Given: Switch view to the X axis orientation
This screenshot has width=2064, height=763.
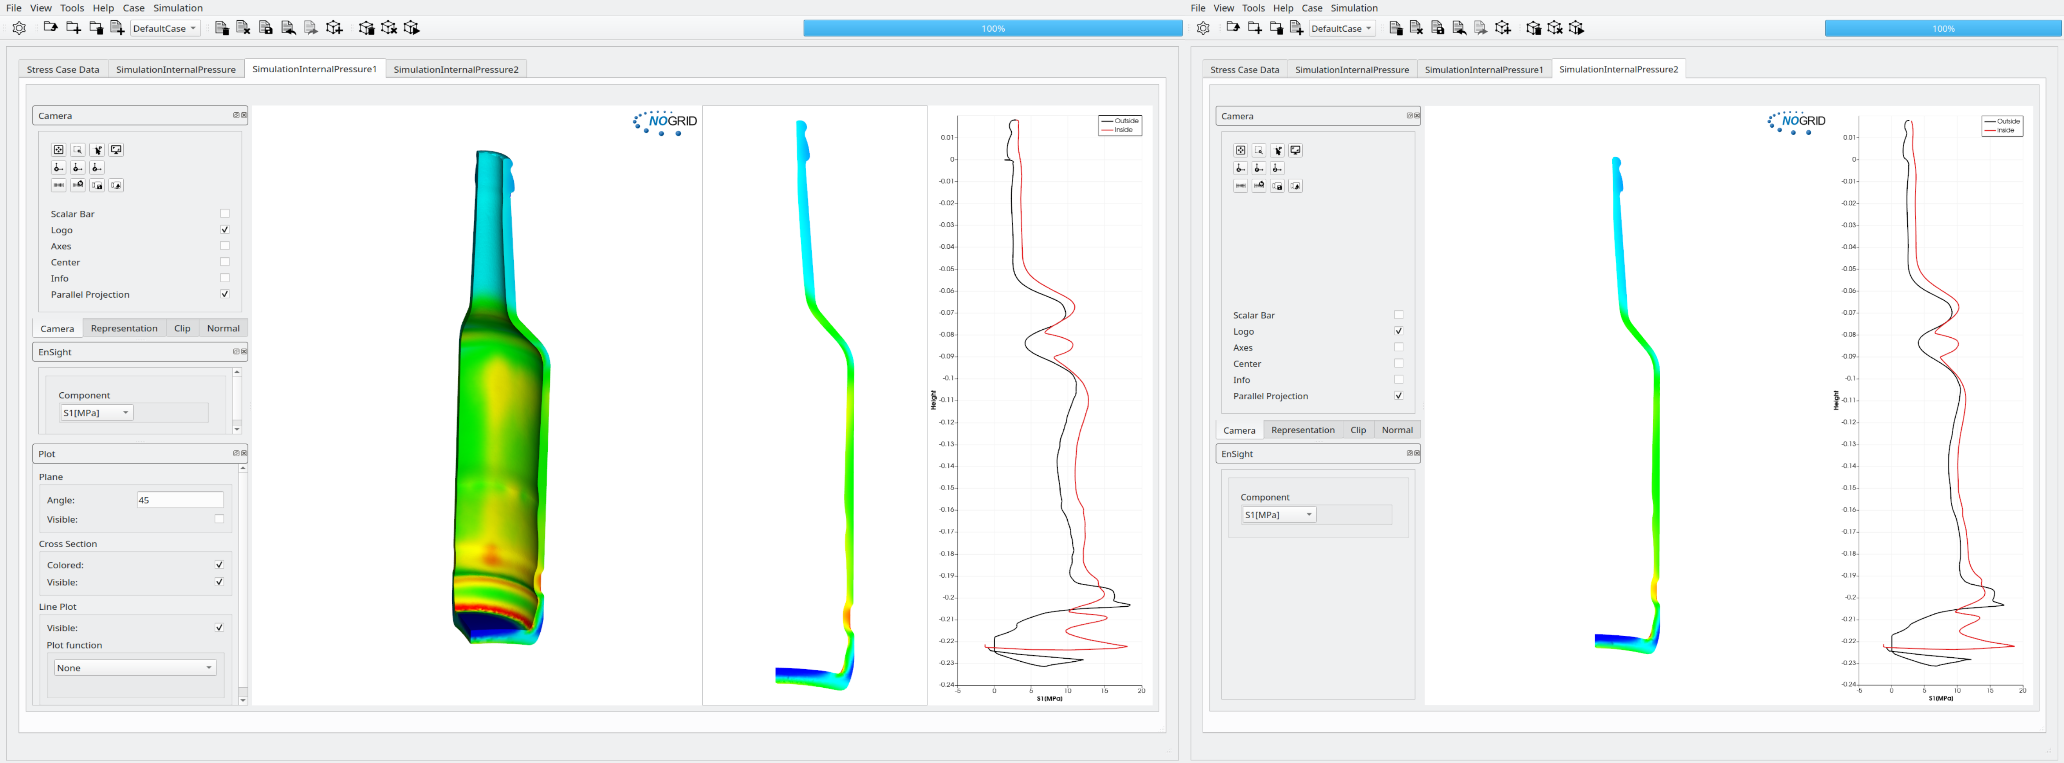Looking at the screenshot, I should (x=59, y=167).
